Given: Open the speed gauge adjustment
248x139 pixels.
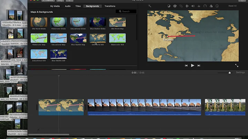Looking at the screenshot, I should pos(205,6).
